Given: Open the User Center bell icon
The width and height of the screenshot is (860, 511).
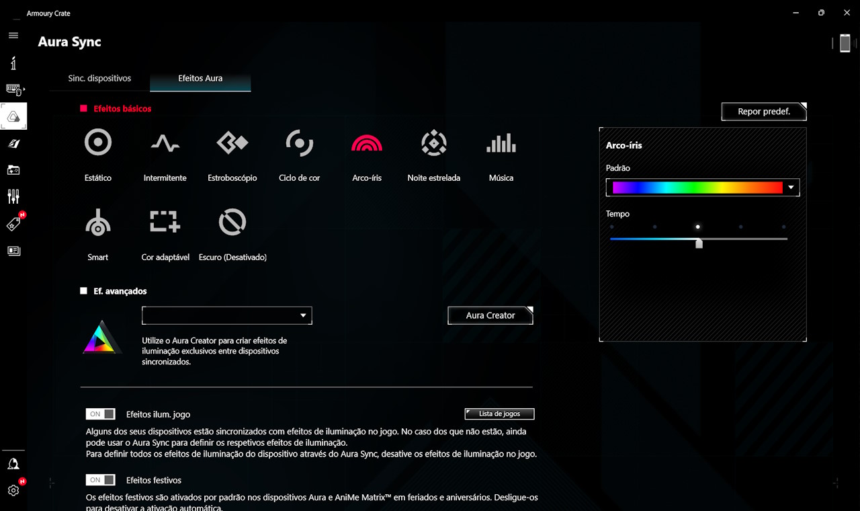Looking at the screenshot, I should (13, 464).
